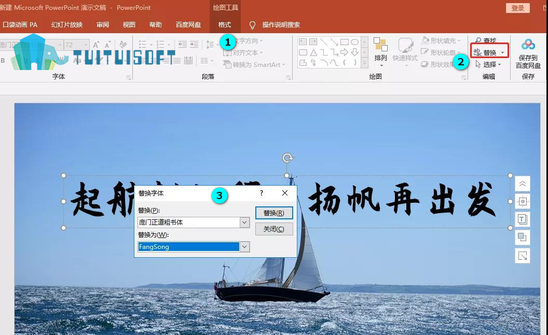Click the dialog help question mark
This screenshot has height=335, width=548.
click(x=262, y=193)
